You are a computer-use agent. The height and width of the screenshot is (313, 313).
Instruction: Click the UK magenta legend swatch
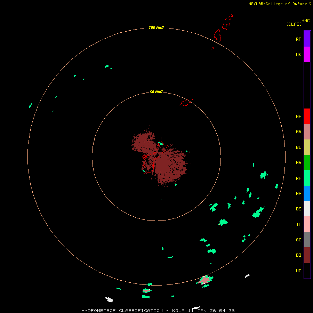307,55
